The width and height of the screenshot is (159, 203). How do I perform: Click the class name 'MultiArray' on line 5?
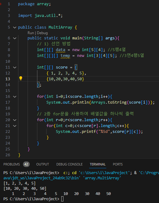click(60, 27)
